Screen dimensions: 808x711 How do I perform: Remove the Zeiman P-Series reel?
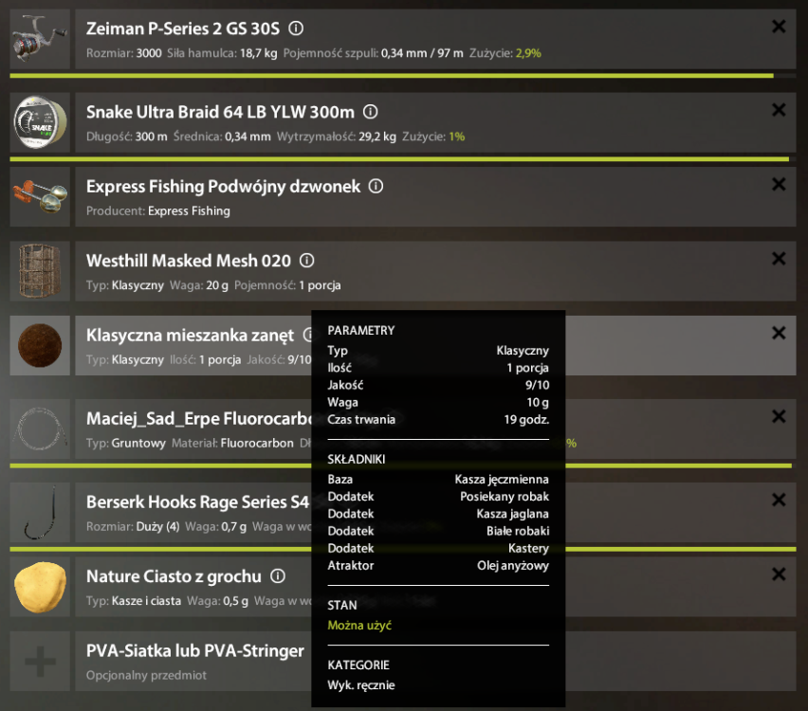[x=779, y=27]
